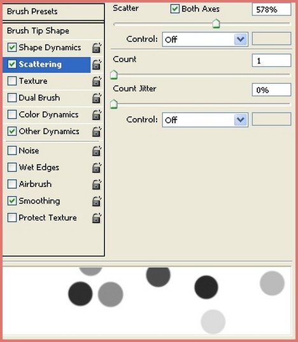Open the Brush Presets section
Viewport: 298px width, 342px height.
click(53, 11)
